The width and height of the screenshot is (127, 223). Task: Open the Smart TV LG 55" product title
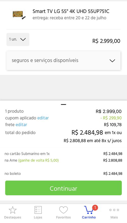pos(71,11)
